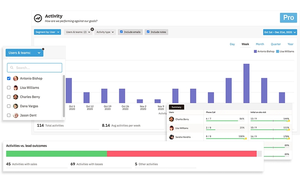
Task: Switch chart to Year view
Action: [x=290, y=44]
